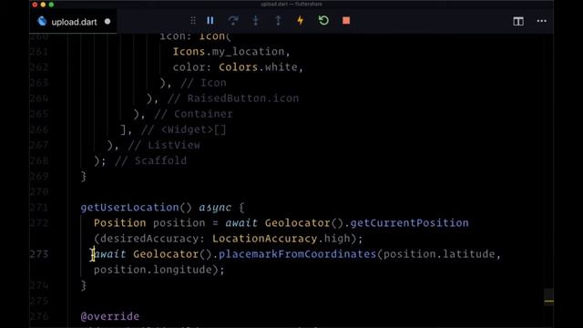Click the getUserLocation function name

[130, 207]
